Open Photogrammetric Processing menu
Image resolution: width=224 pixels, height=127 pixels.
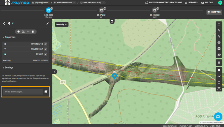tap(164, 3)
